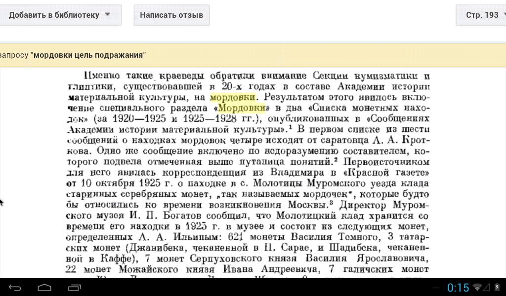506x296 pixels.
Task: Select the highlighted lowercase word мордовки
Action: point(233,97)
